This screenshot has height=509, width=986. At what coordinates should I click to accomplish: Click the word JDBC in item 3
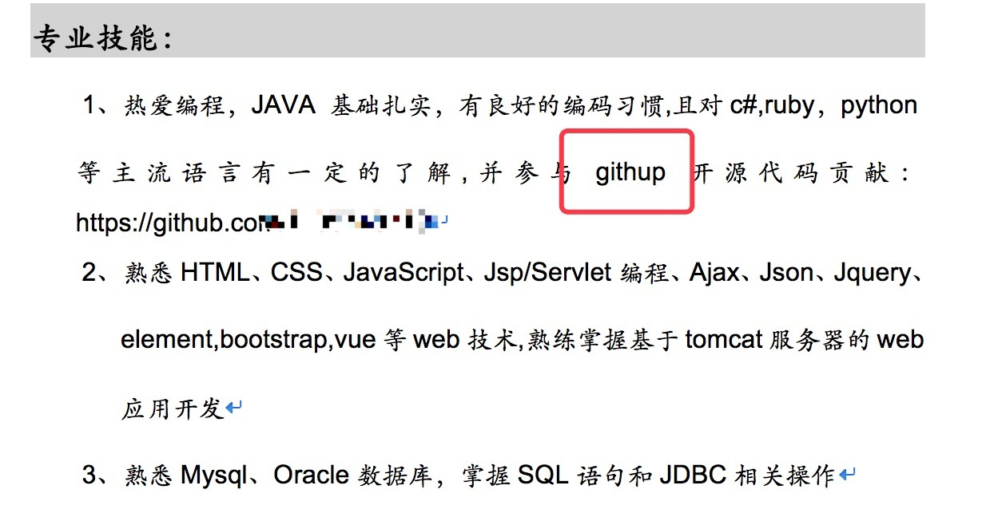pos(694,475)
